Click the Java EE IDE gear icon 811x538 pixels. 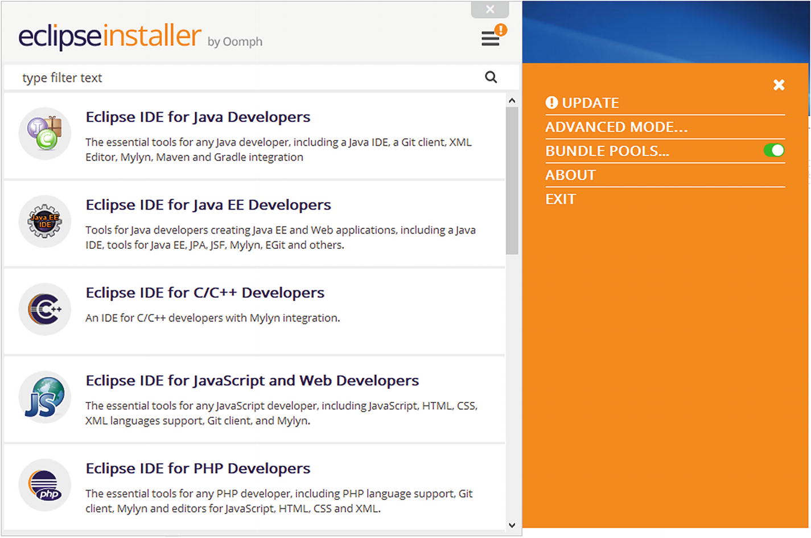point(45,221)
